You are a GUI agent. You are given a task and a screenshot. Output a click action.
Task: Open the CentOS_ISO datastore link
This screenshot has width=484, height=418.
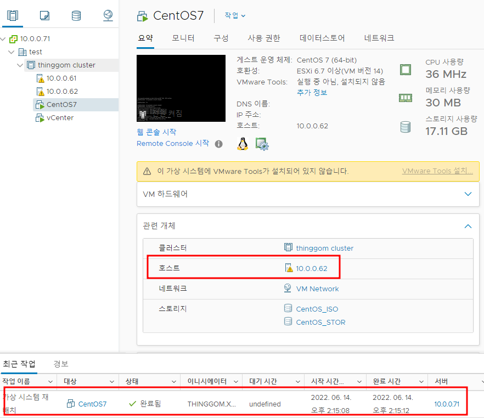coord(317,309)
